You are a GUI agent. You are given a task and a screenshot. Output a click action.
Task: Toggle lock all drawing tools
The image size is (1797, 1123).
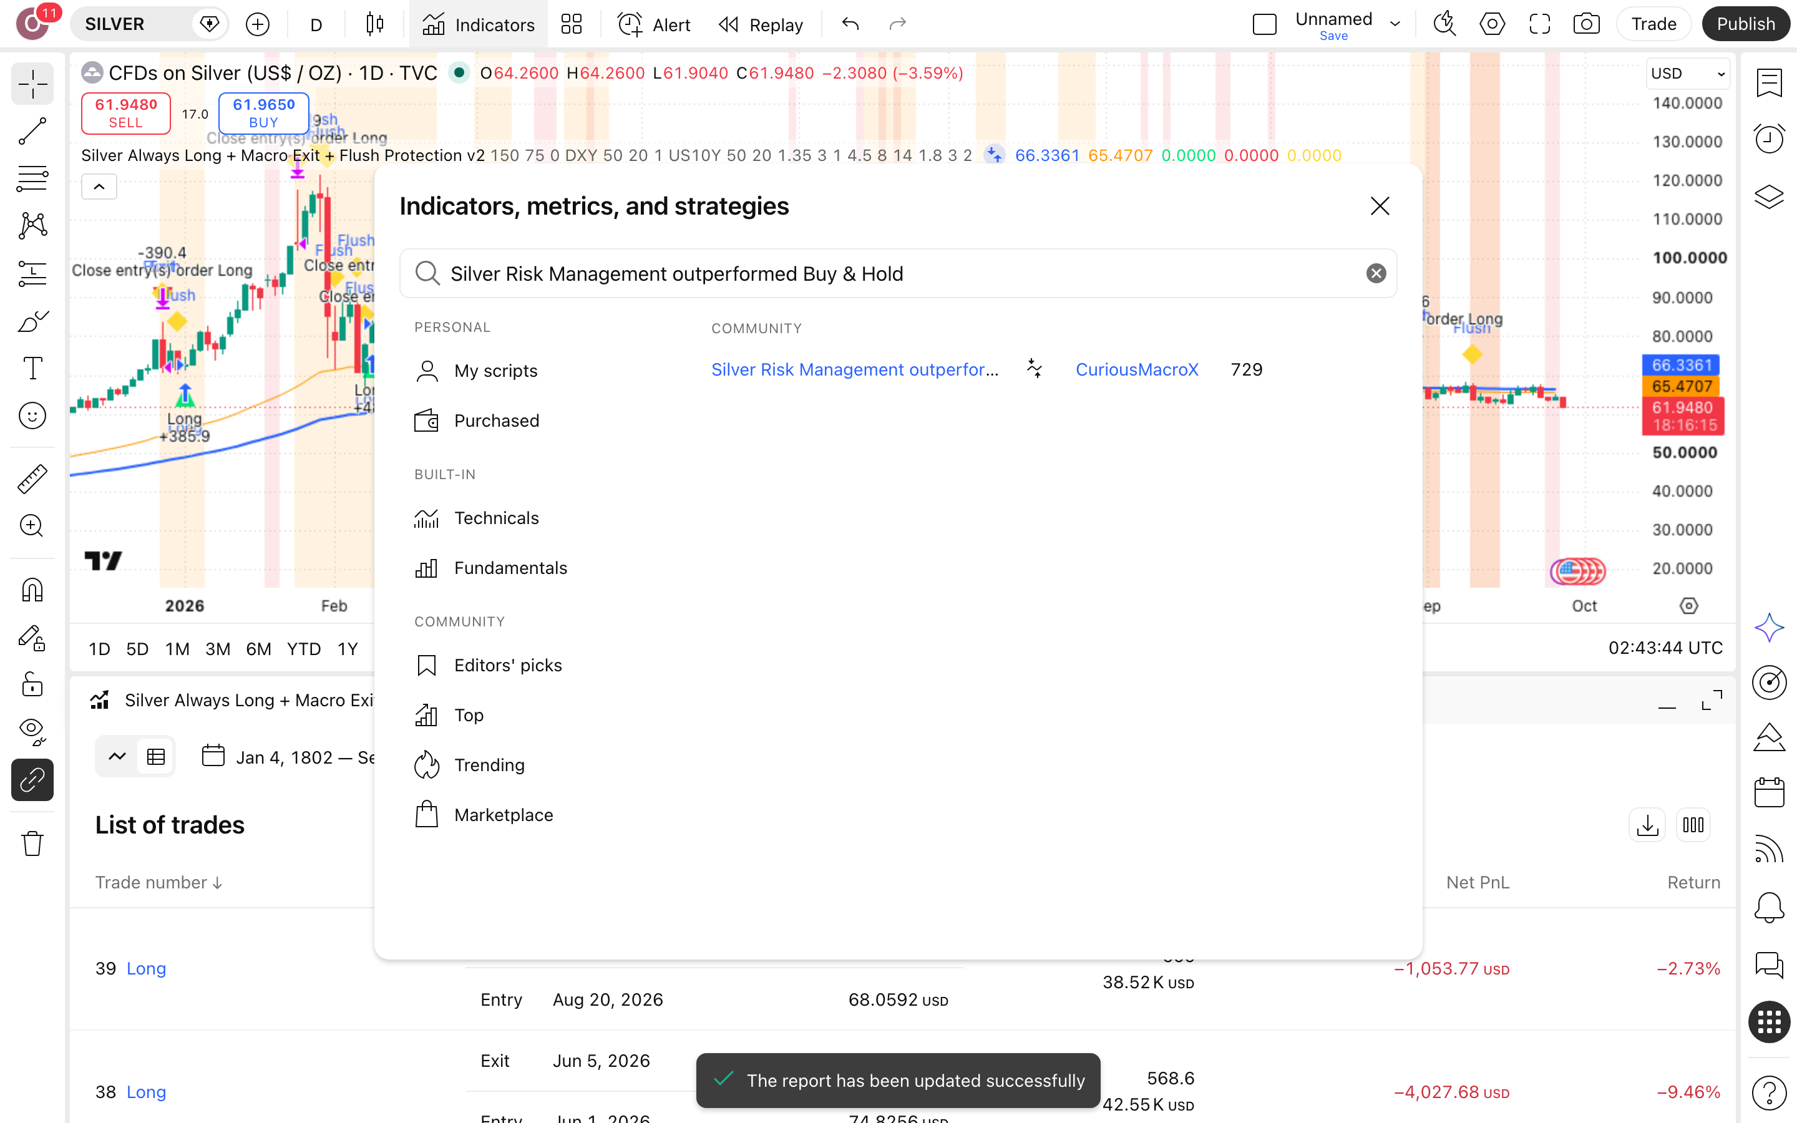click(x=32, y=684)
